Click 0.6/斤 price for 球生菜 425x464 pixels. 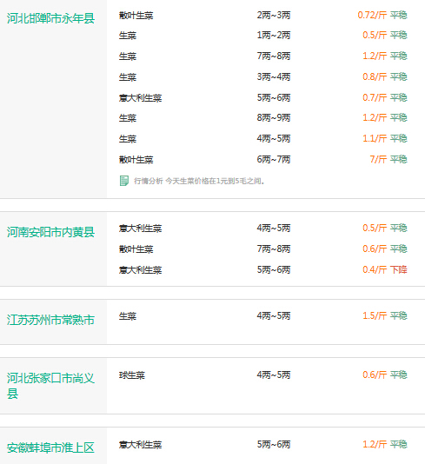(x=375, y=375)
